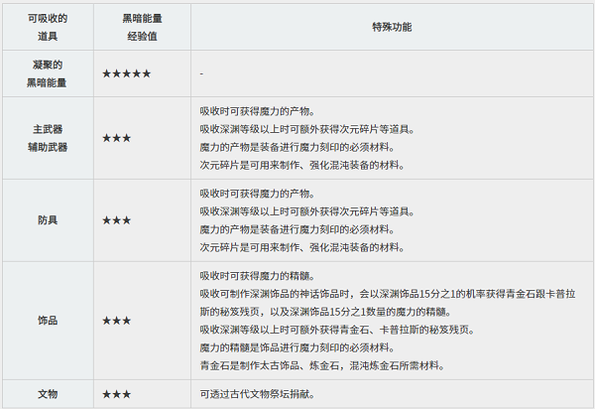Click the three-star rating for 饰品
595x409 pixels.
pyautogui.click(x=117, y=321)
